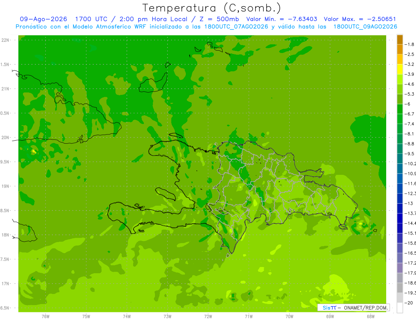Click the '72W' longitude label
The width and height of the screenshot is (416, 321).
click(x=208, y=316)
